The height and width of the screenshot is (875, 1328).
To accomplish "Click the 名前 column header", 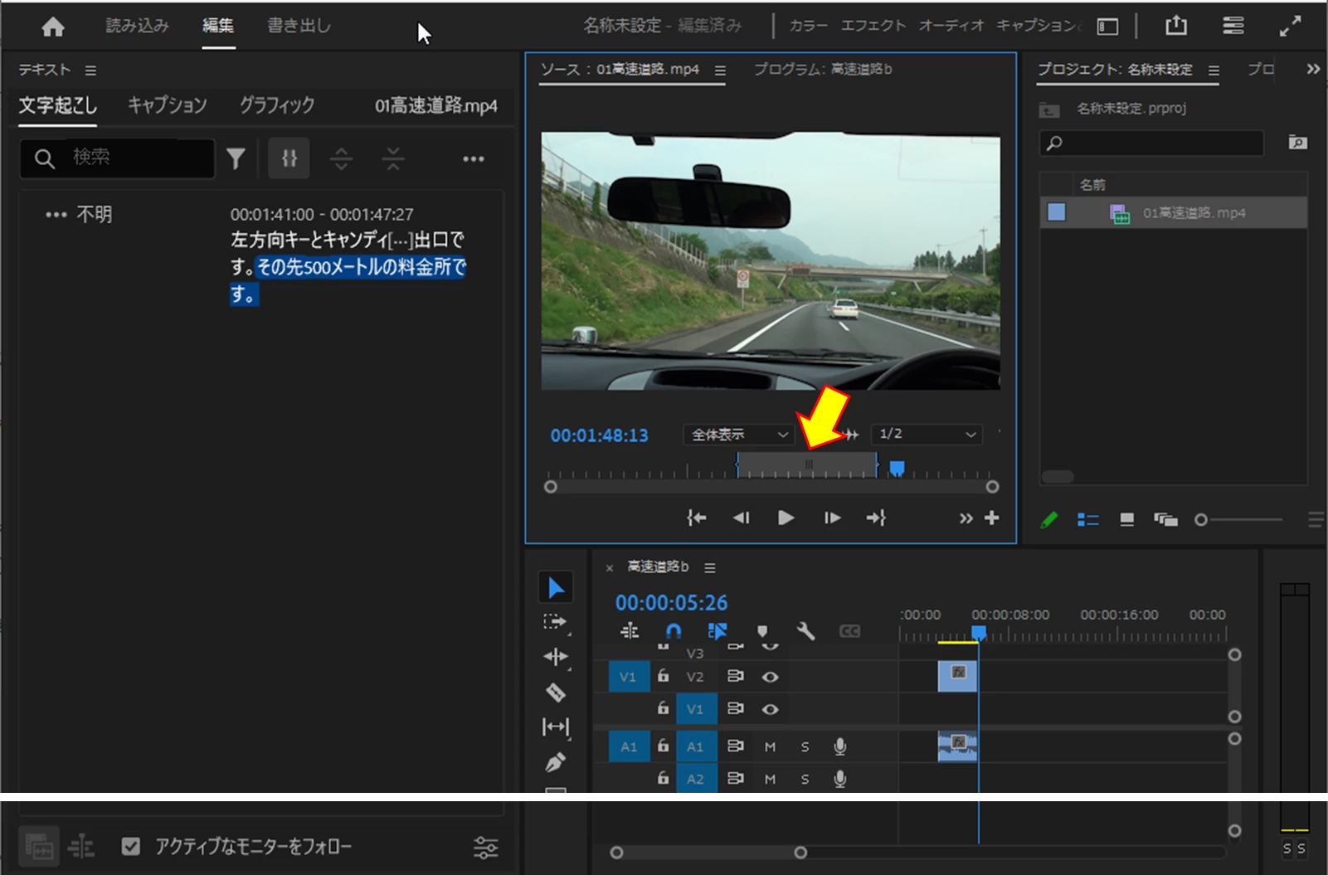I will 1092,184.
